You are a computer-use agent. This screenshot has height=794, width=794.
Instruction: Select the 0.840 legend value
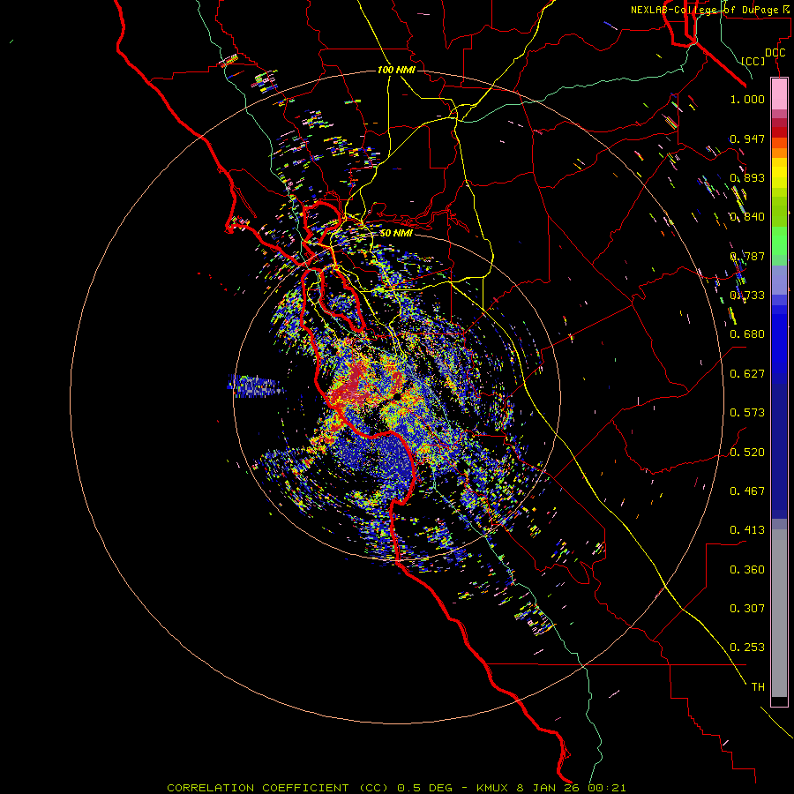click(747, 217)
